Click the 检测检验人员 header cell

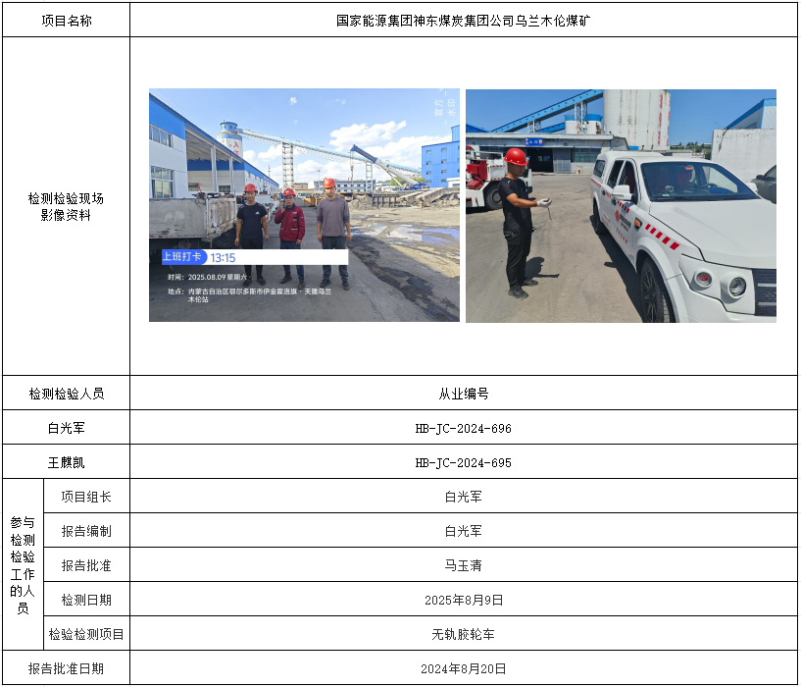(x=67, y=394)
